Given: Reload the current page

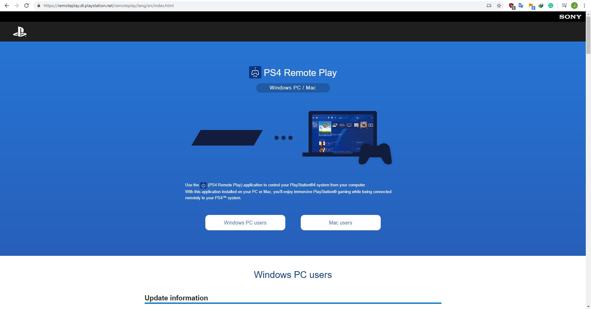Looking at the screenshot, I should (x=27, y=5).
